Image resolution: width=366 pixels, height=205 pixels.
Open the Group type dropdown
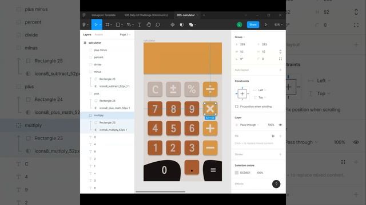tap(240, 37)
